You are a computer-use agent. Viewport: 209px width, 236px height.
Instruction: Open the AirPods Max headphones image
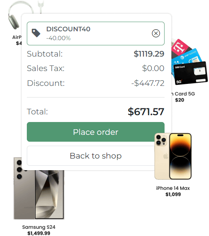(x=14, y=16)
